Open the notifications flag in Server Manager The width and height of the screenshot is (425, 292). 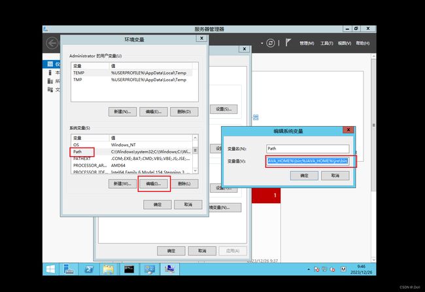[x=288, y=42]
